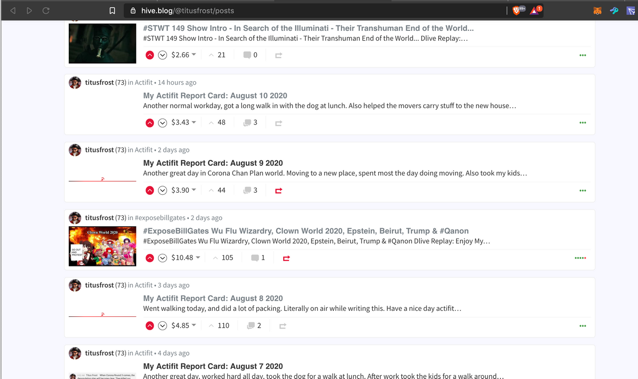Go back with the browser back arrow
This screenshot has width=638, height=379.
13,10
